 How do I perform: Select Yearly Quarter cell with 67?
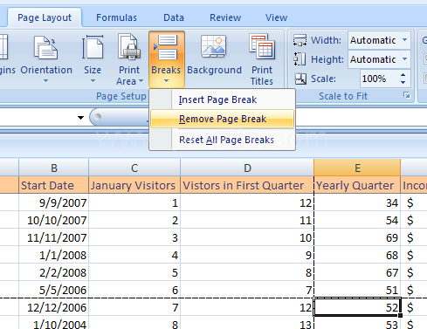357,272
